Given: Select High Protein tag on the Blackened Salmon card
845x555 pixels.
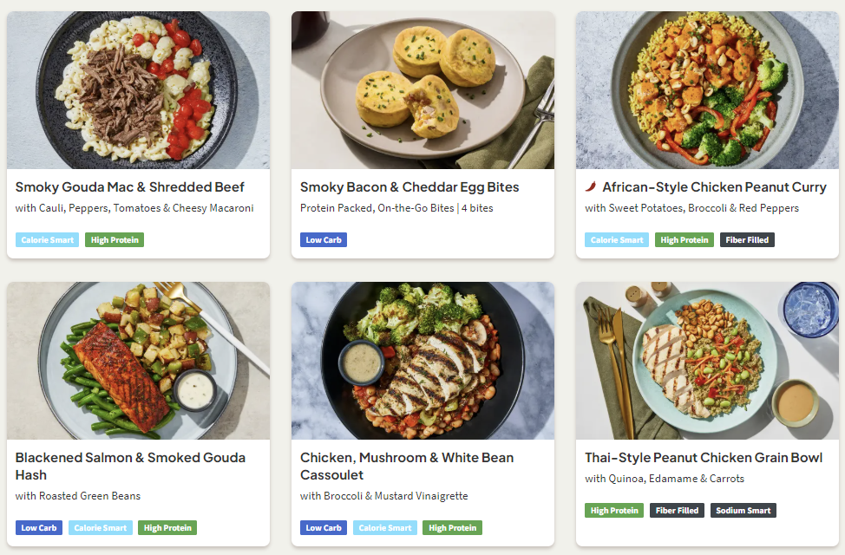Looking at the screenshot, I should click(167, 528).
